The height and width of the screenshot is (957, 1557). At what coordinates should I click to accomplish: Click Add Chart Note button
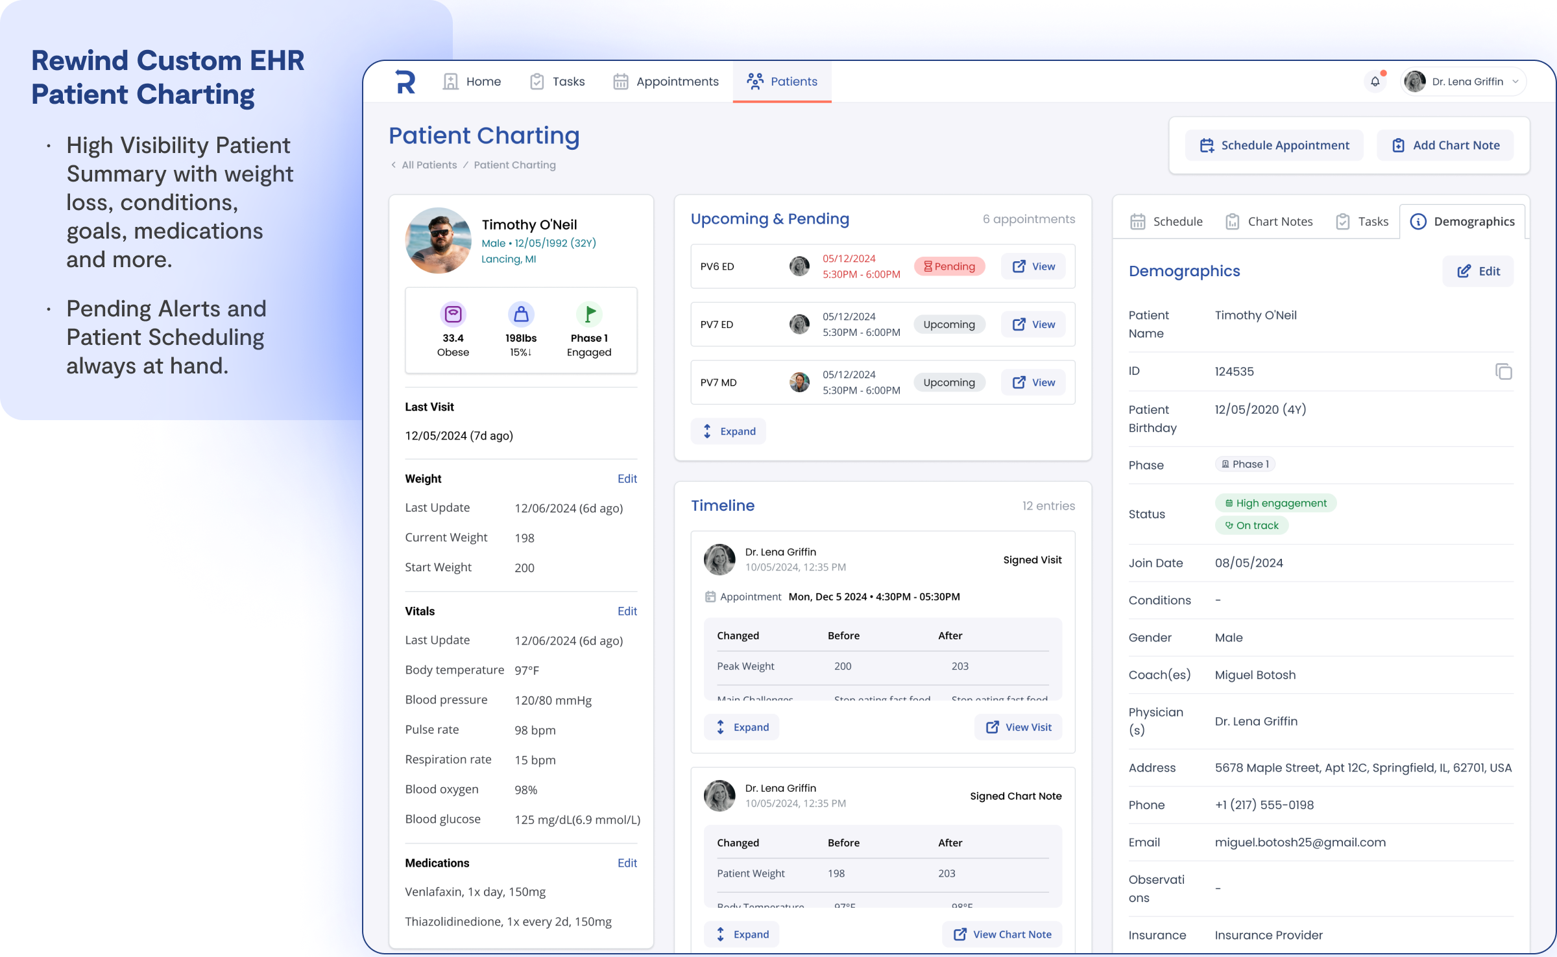(x=1445, y=145)
